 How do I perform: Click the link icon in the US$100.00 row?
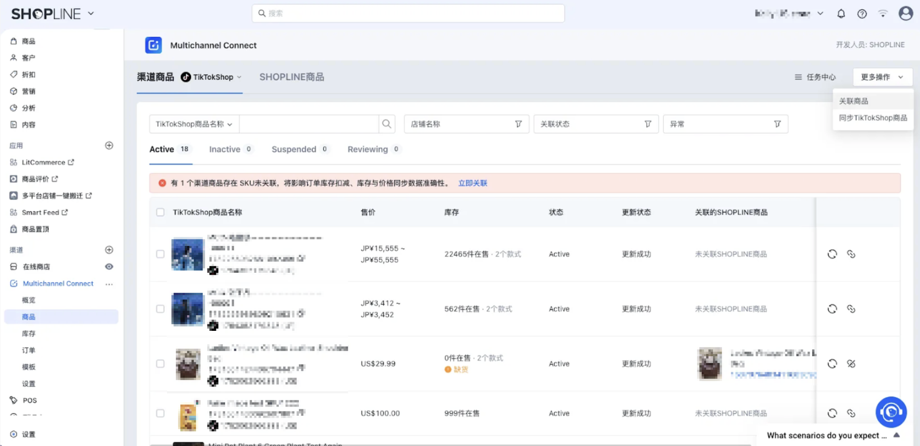[851, 413]
